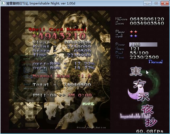170x134 pixels.
Task: Click the 夜 kanji in the game logo
Action: (x=147, y=109)
